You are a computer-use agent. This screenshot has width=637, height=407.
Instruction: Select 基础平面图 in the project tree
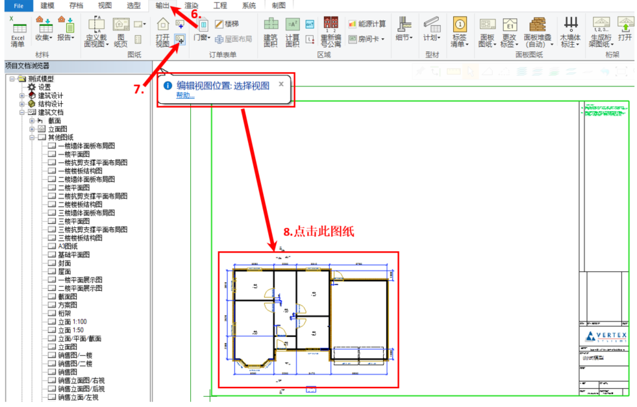coord(73,255)
